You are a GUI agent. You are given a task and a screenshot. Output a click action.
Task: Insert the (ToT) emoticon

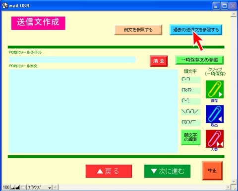pyautogui.click(x=191, y=91)
